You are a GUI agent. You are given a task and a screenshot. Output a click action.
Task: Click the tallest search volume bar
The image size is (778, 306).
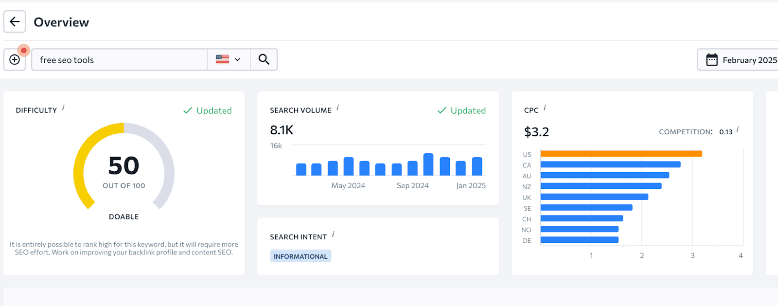point(428,164)
